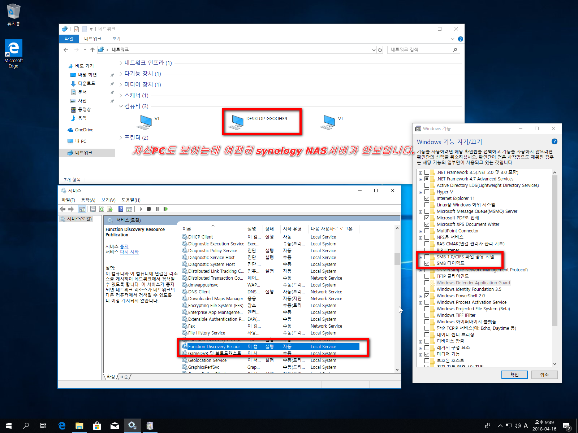Expand .NET Framework 4.7 Advanced Services node
578x433 pixels.
(x=420, y=179)
